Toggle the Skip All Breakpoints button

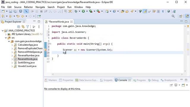tap(26, 11)
